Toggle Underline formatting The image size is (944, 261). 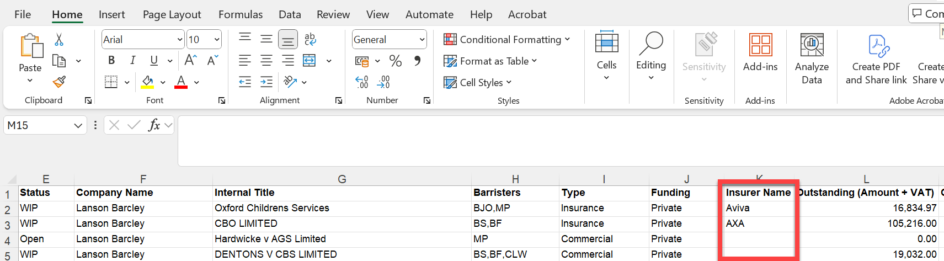coord(154,61)
